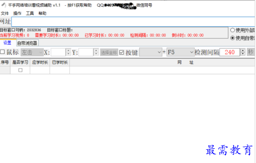
Task: Switch to the 自带浏览器 tab
Action: click(x=27, y=43)
